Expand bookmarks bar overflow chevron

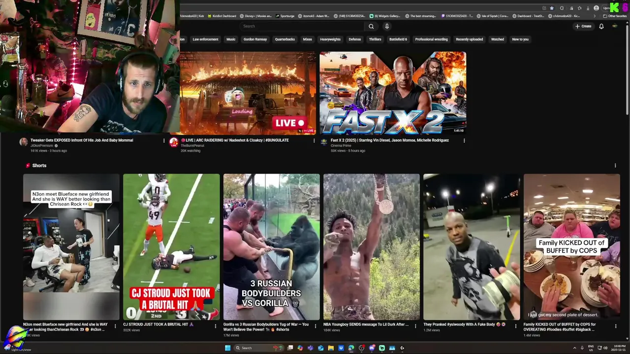[595, 16]
